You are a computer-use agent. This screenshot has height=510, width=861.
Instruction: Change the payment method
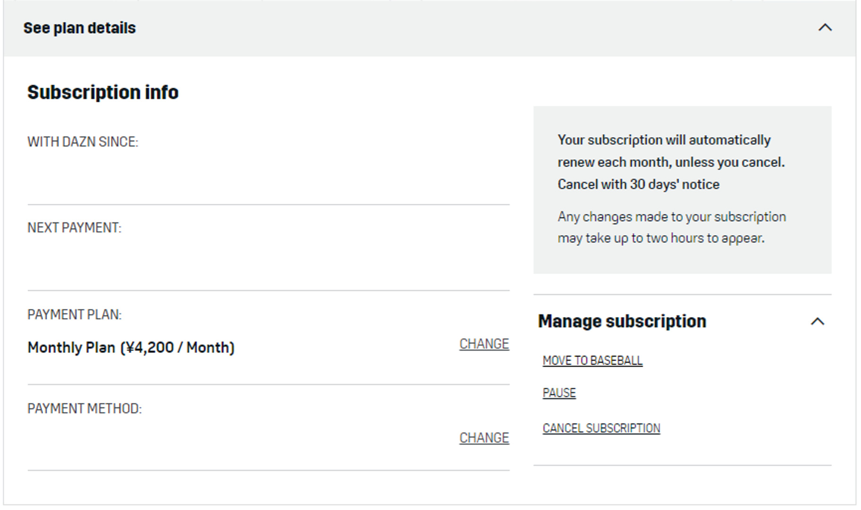tap(484, 438)
